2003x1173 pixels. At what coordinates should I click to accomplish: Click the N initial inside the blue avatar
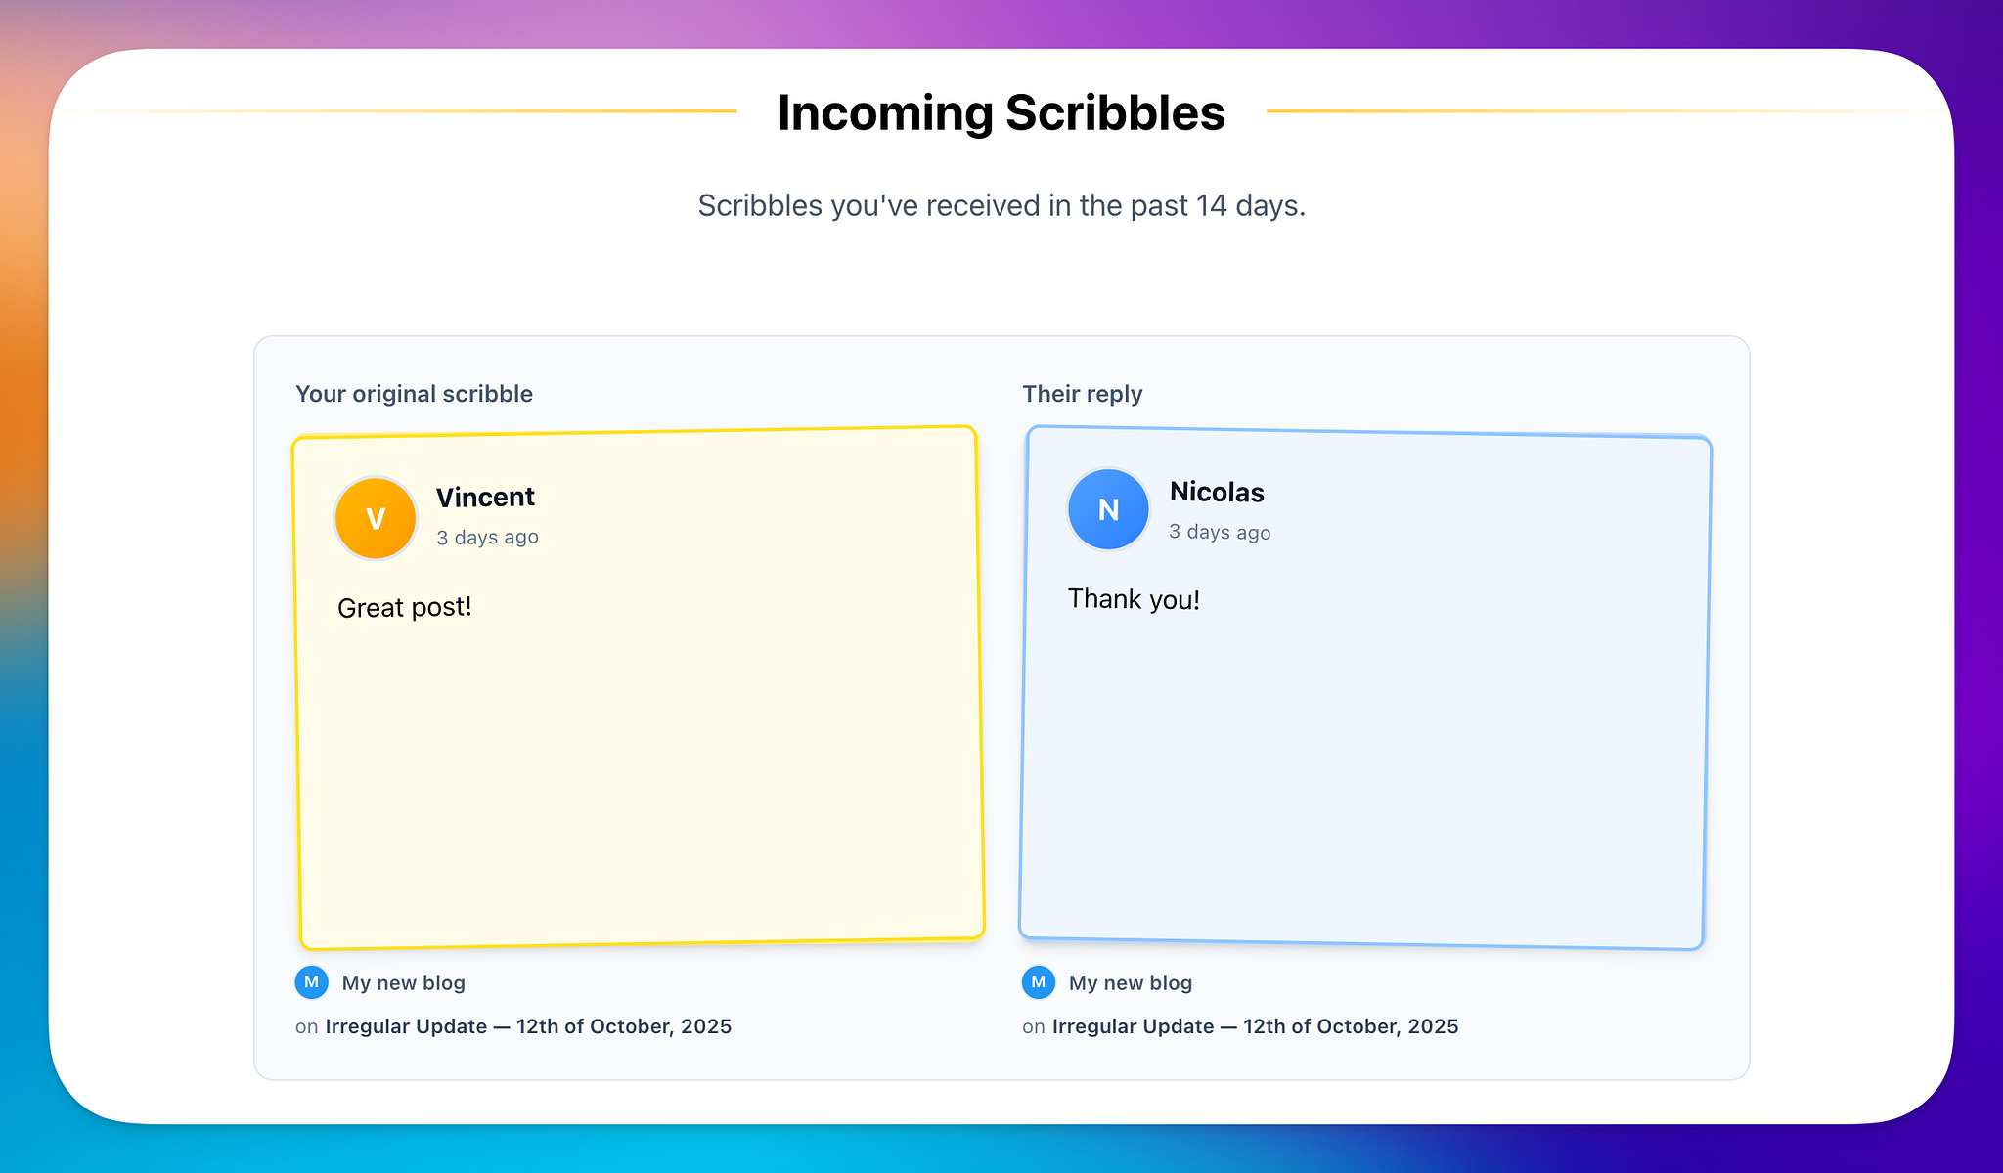1107,509
